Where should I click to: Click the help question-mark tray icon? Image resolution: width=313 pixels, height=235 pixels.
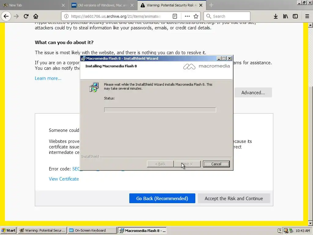(279, 231)
